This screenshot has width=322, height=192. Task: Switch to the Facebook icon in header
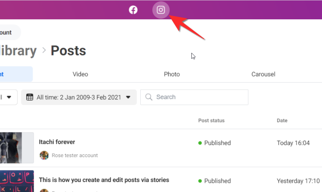133,10
